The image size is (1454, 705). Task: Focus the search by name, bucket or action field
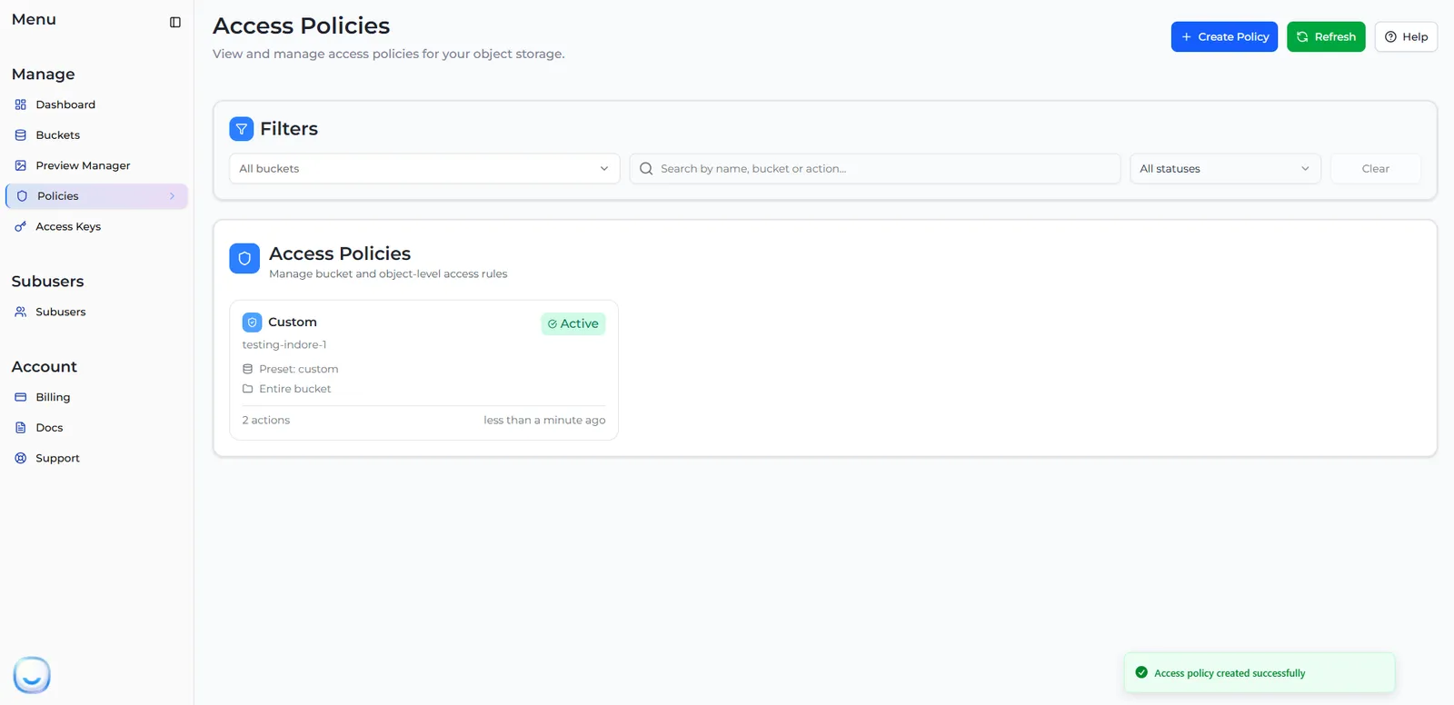pyautogui.click(x=874, y=169)
